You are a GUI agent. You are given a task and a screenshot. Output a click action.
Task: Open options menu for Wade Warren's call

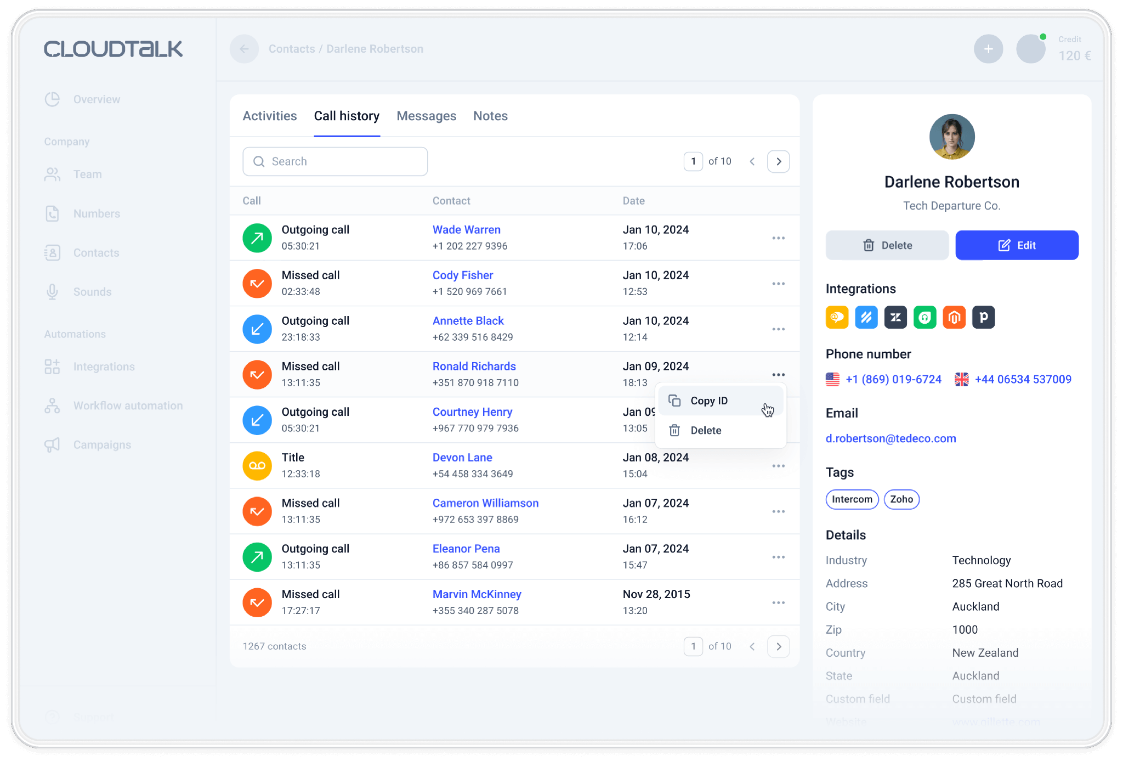[x=778, y=238]
